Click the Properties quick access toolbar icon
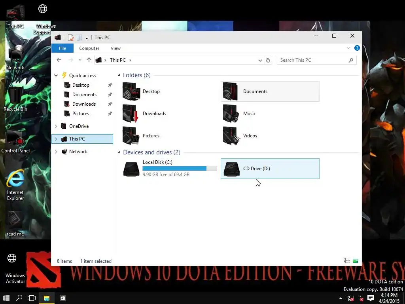Viewport: 405px width, 304px height. pyautogui.click(x=70, y=38)
